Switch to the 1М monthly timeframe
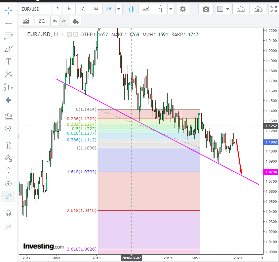Viewport: 279px width, 262px height. click(95, 9)
